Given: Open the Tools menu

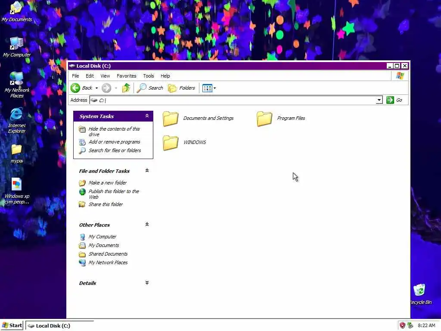Looking at the screenshot, I should click(149, 76).
